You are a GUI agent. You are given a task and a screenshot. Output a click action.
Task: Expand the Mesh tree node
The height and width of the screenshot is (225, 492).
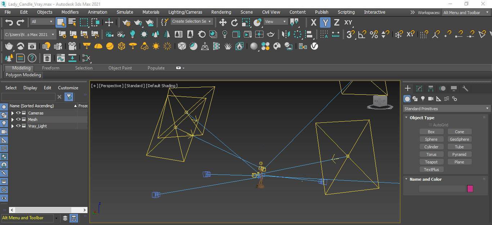point(13,120)
